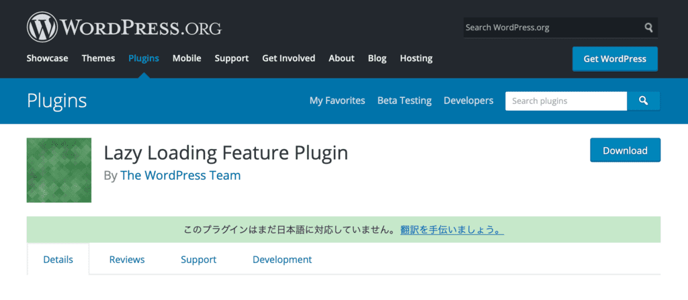Open the Get Involved menu item
The image size is (688, 300).
[x=288, y=58]
